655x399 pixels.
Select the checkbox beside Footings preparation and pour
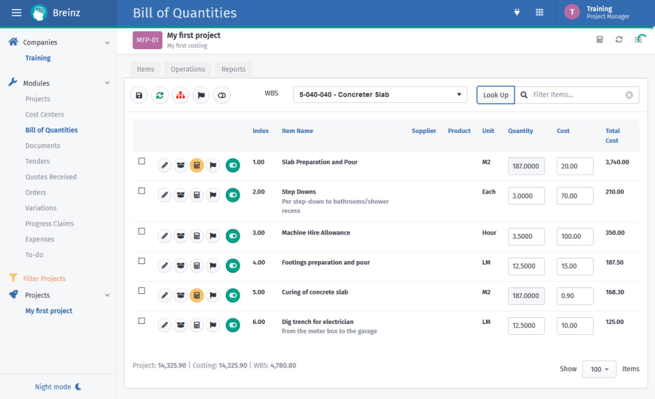click(141, 261)
